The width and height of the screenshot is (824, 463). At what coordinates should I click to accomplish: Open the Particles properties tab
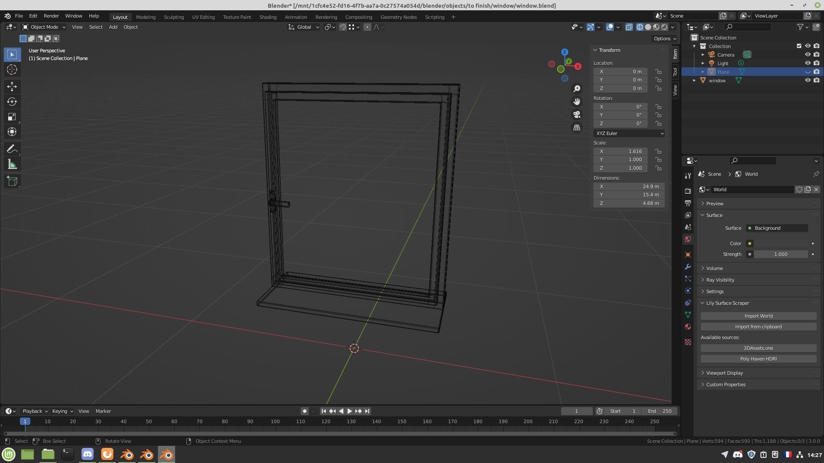(688, 279)
